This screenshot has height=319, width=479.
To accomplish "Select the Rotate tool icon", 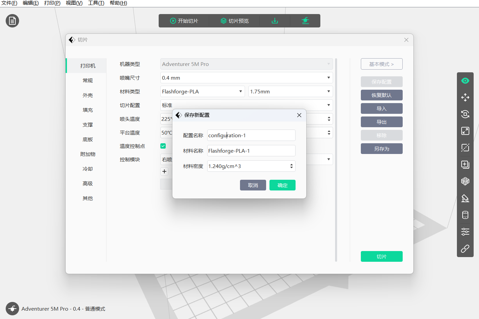I will click(465, 114).
